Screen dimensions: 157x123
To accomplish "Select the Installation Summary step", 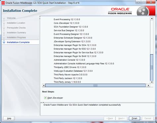I will click(16, 32).
